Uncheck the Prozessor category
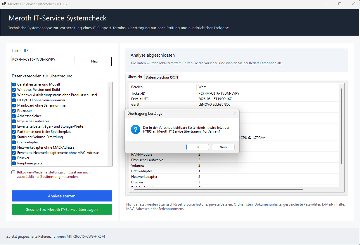 click(x=14, y=111)
